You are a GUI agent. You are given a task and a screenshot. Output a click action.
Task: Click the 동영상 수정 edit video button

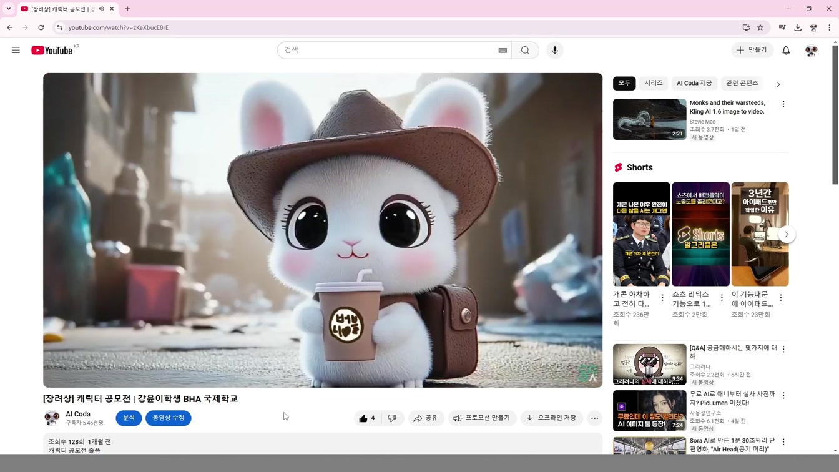pos(169,418)
